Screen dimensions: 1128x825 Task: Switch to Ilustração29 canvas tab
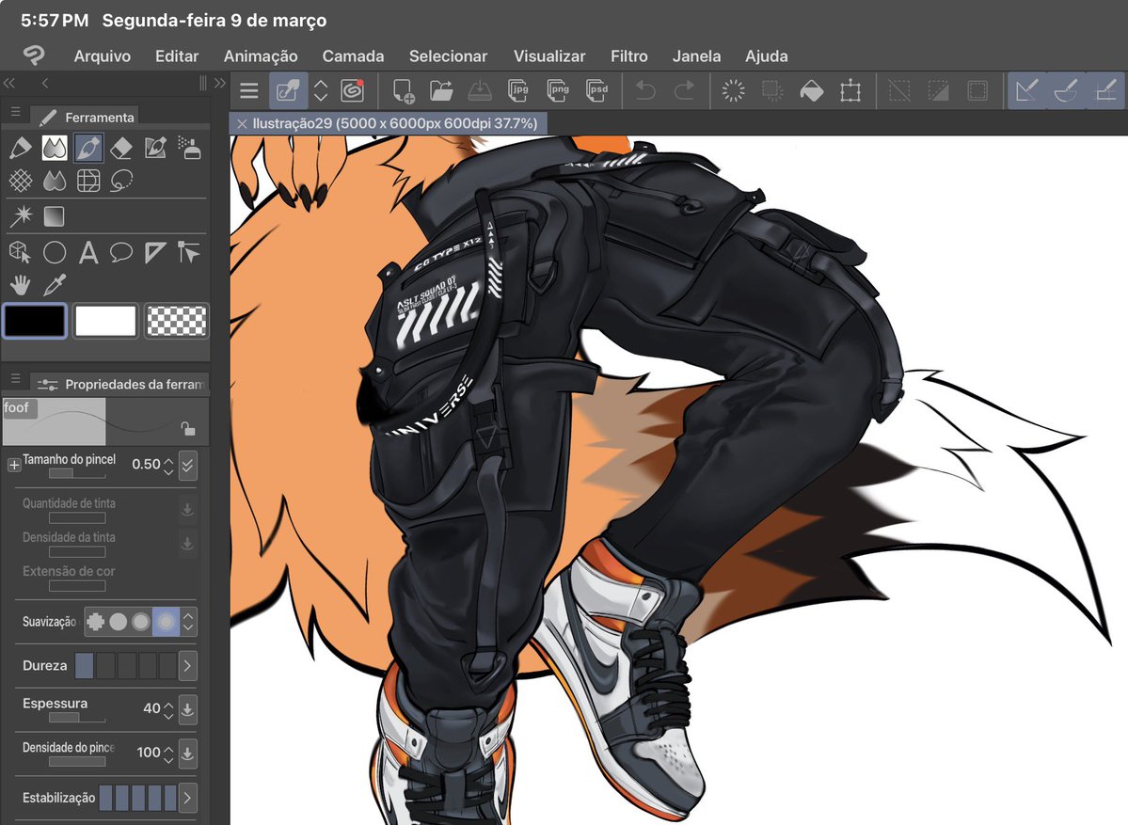395,124
